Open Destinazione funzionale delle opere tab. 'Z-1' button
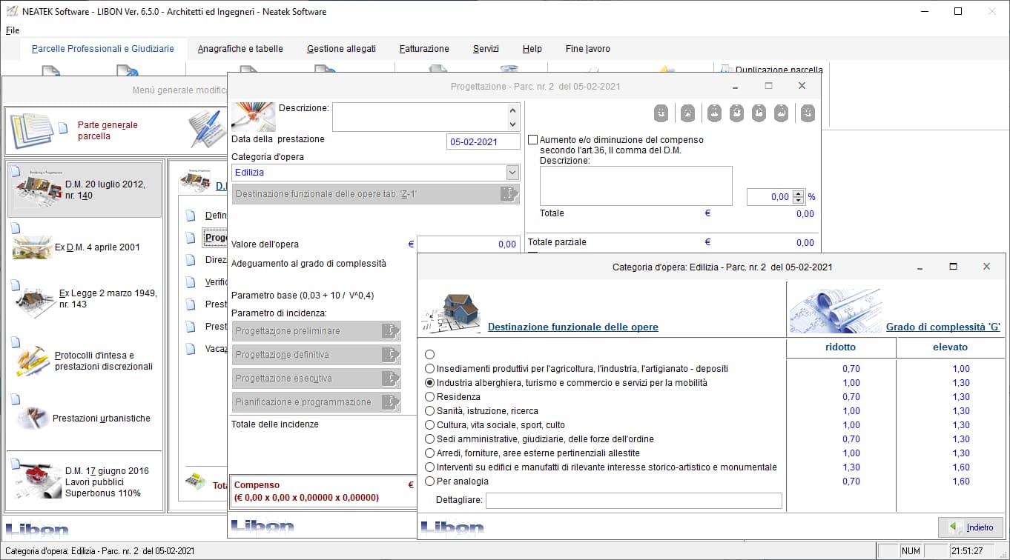The width and height of the screenshot is (1010, 560). coord(375,194)
